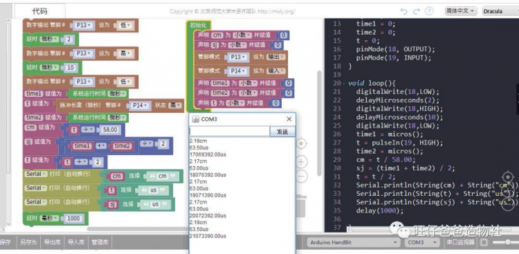This screenshot has width=519, height=254.
Task: Open the ÷ operator dropdown beside 58.00
Action: 88,130
